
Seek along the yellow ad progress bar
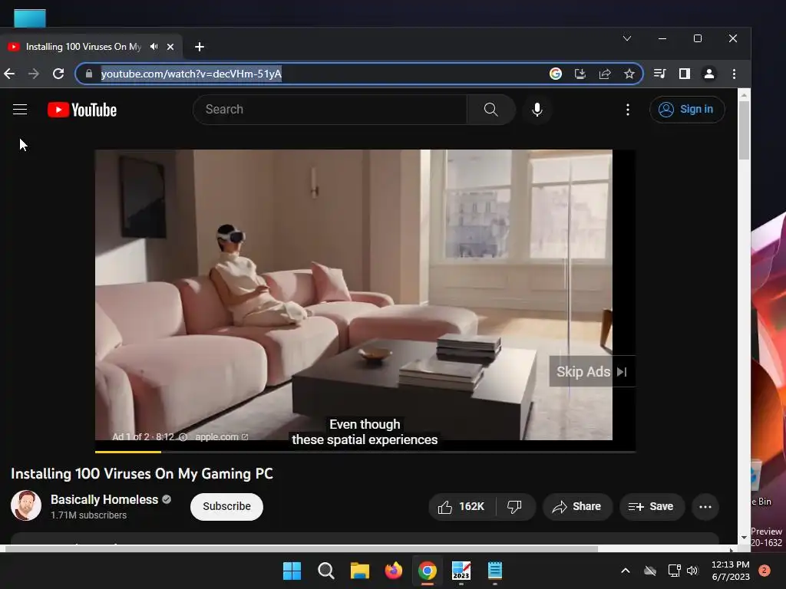point(365,452)
